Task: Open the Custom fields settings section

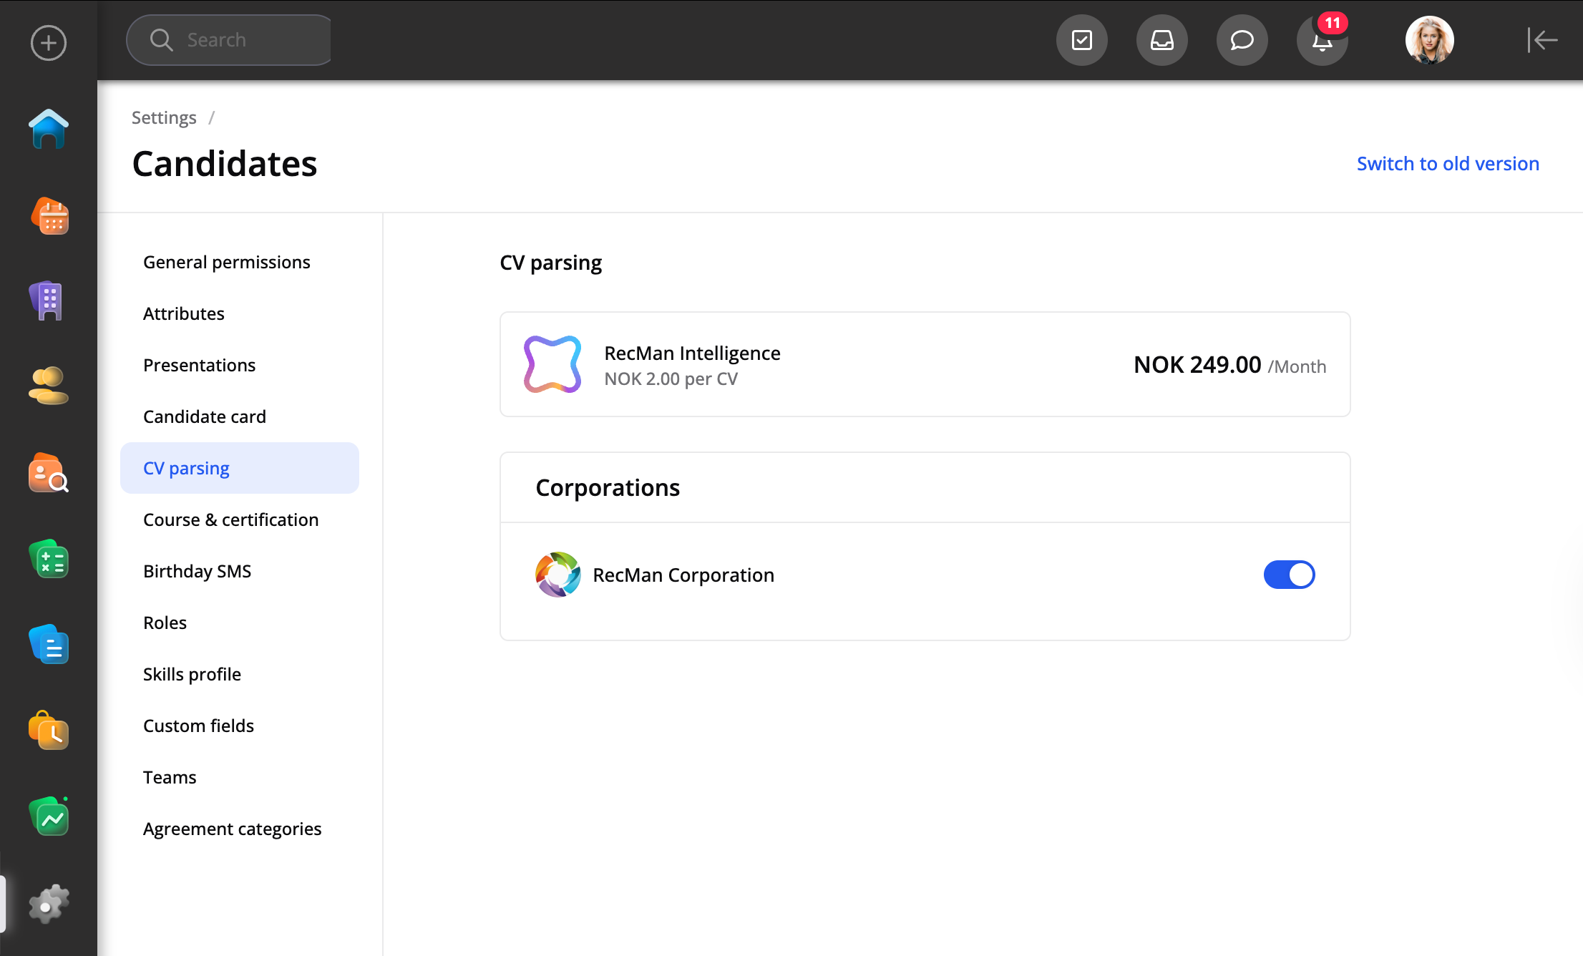Action: pos(198,726)
